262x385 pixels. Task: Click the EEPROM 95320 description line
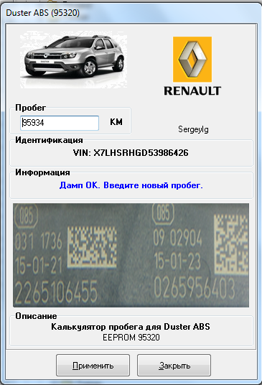click(x=131, y=338)
